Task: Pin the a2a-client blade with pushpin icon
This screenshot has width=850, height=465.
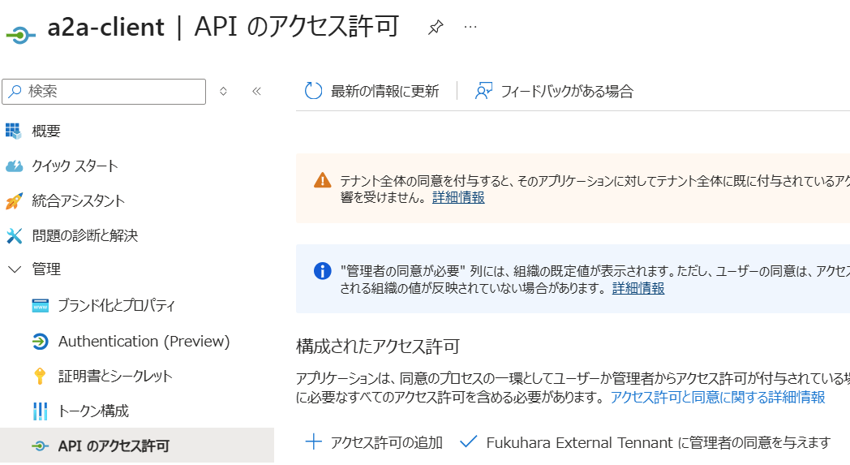Action: [436, 27]
